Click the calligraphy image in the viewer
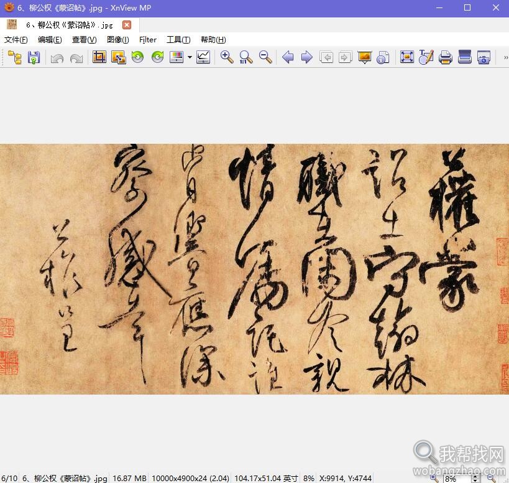This screenshot has height=483, width=509. pos(255,269)
